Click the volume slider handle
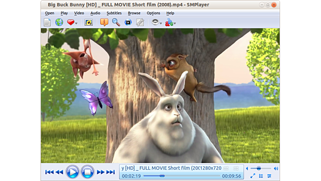Screen dimensions: 321x181 [x=259, y=169]
